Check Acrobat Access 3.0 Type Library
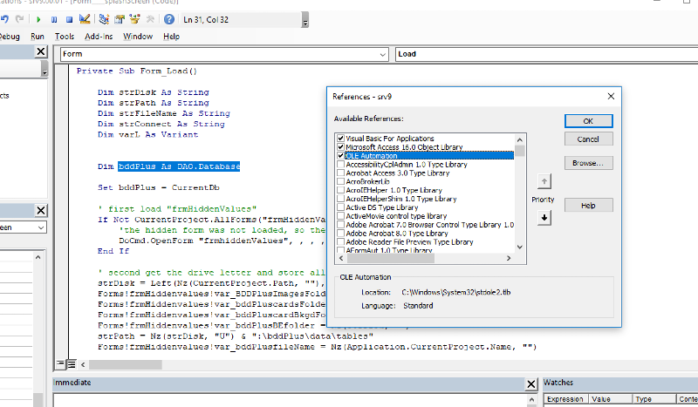The height and width of the screenshot is (407, 698). [x=340, y=173]
